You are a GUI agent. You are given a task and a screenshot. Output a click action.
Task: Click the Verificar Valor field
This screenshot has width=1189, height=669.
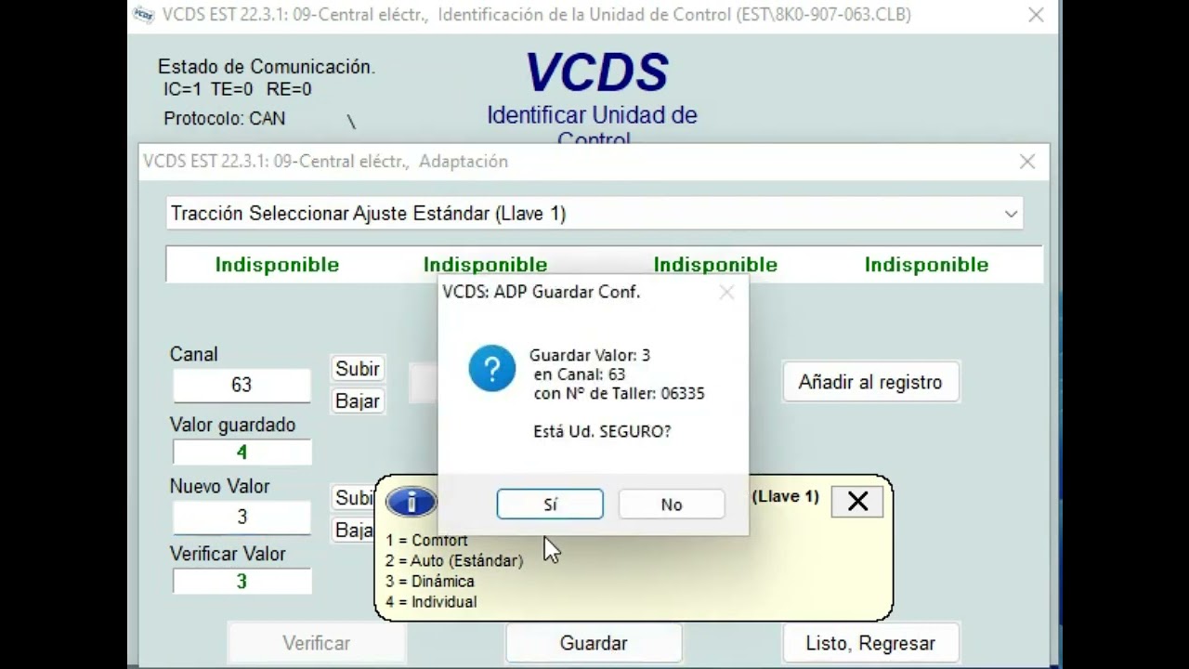coord(242,582)
